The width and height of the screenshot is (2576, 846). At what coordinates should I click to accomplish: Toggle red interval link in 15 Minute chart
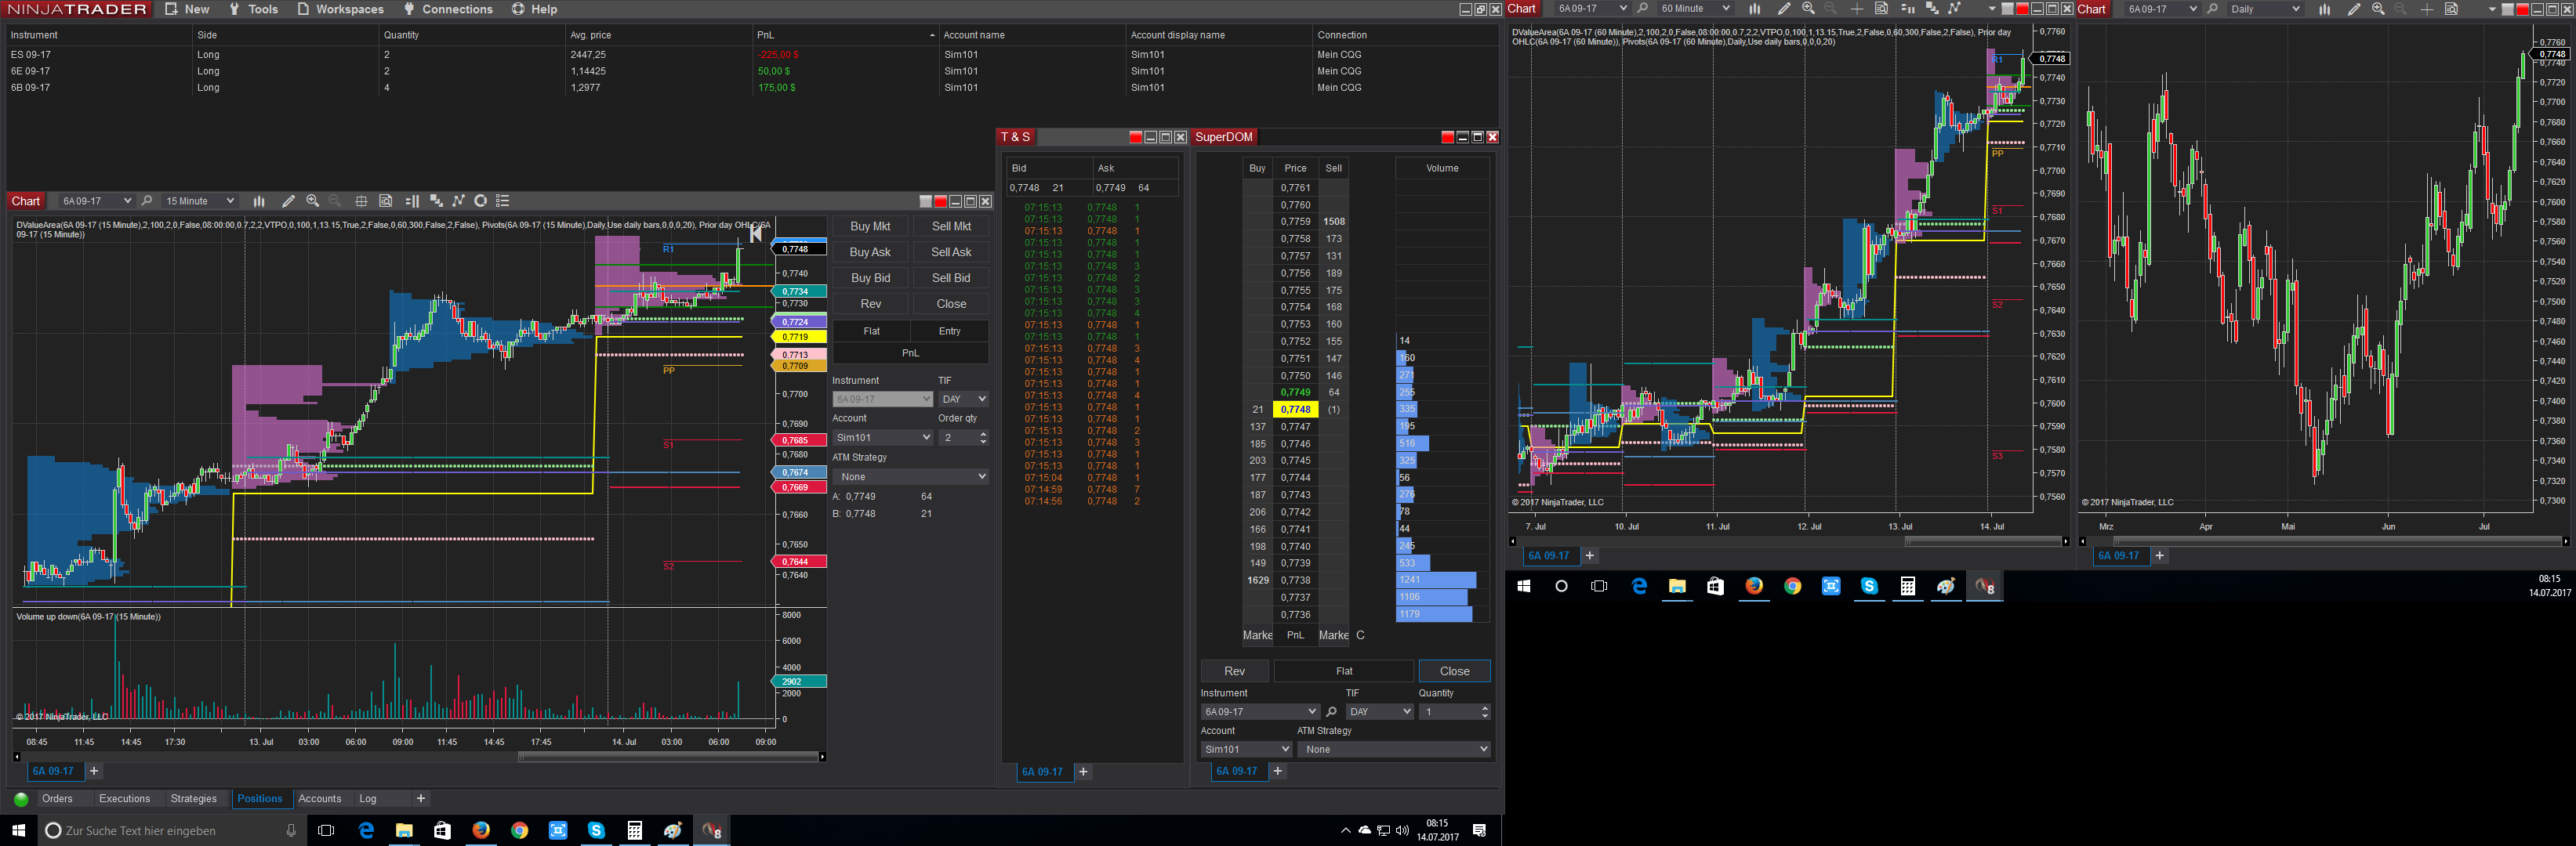(940, 201)
